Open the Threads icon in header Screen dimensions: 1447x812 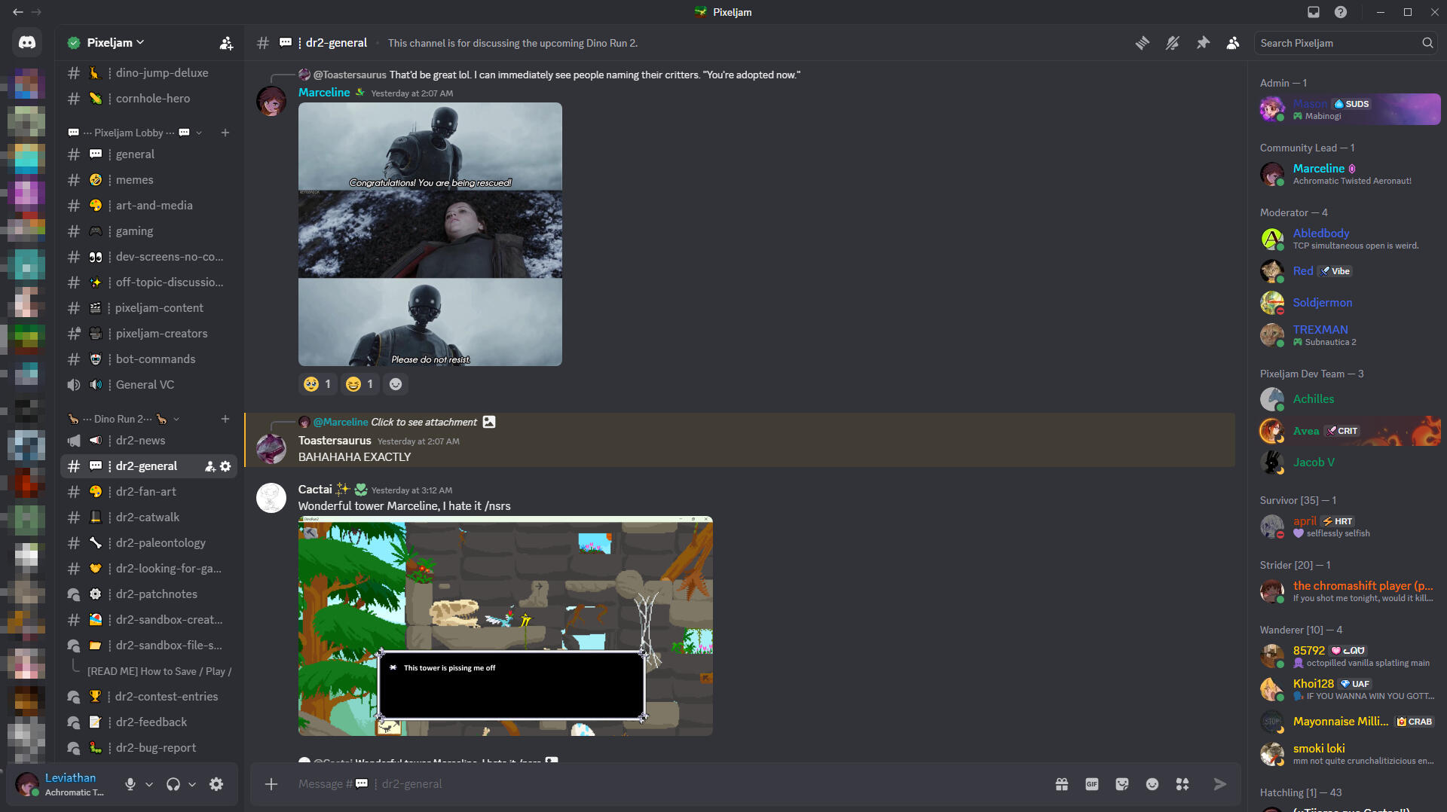pyautogui.click(x=1143, y=43)
